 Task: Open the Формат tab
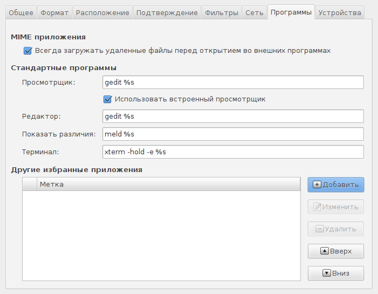(54, 12)
